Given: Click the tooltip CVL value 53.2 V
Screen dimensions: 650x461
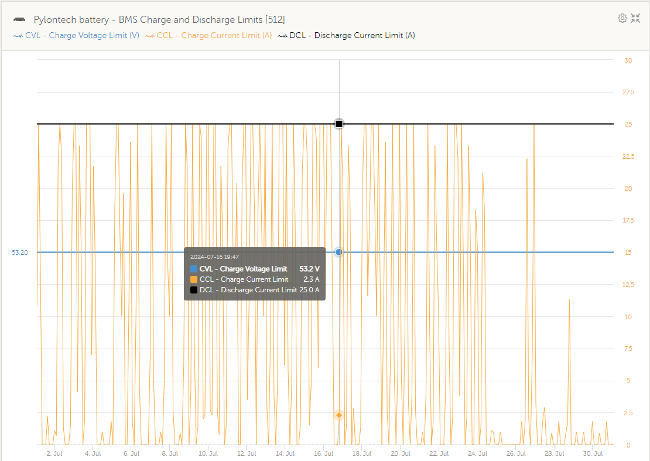Looking at the screenshot, I should pyautogui.click(x=309, y=269).
